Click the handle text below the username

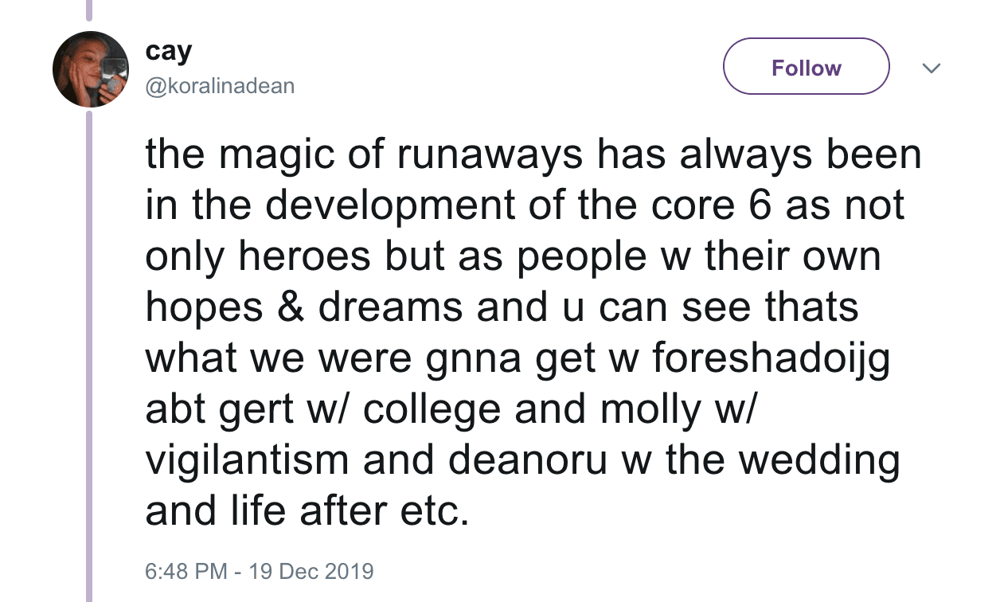point(220,85)
